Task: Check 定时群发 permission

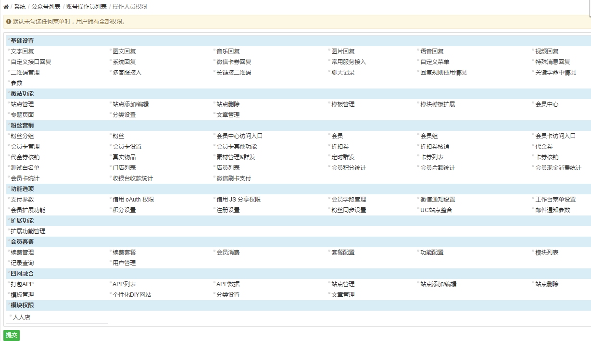Action: [x=329, y=156]
